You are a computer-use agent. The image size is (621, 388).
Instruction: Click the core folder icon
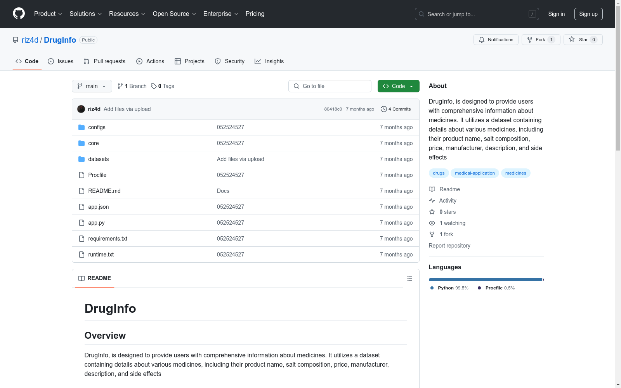(82, 143)
